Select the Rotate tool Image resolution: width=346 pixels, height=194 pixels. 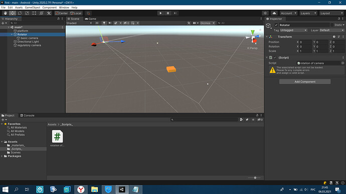[20, 13]
